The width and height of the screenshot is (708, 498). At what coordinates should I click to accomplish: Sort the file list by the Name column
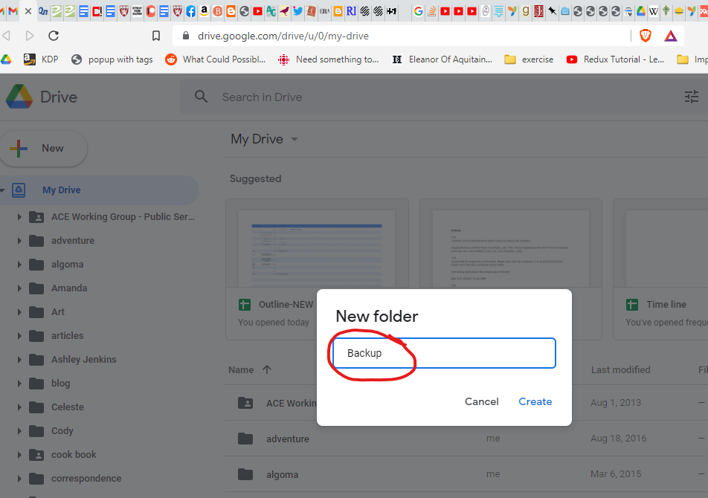tap(241, 370)
